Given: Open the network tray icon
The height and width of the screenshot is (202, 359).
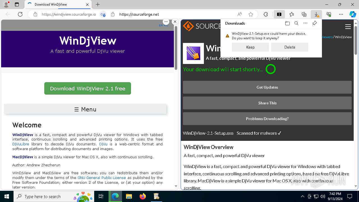Looking at the screenshot, I should [316, 196].
